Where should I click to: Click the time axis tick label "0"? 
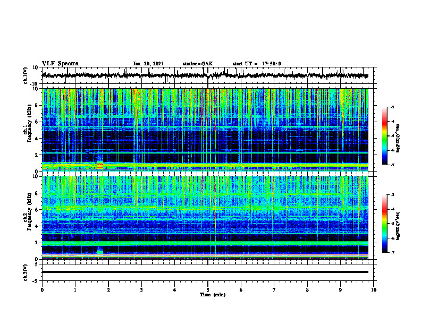42,290
